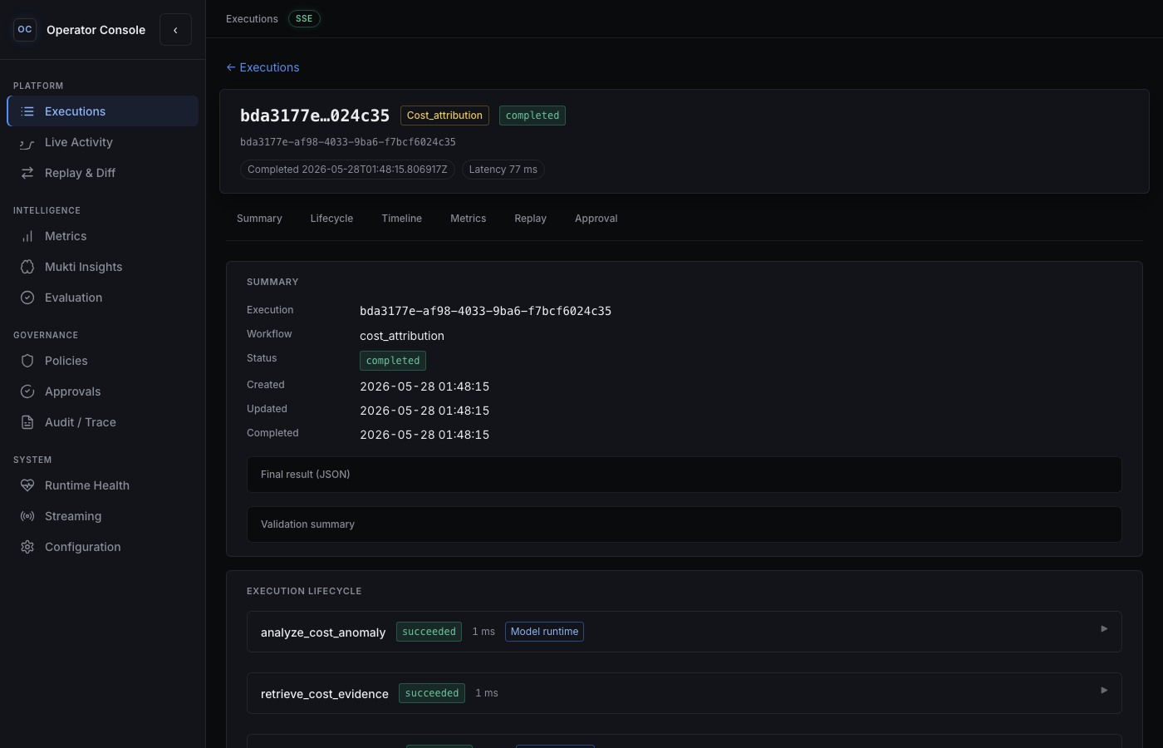This screenshot has width=1163, height=748.
Task: Click the completed Status badge in Summary
Action: 393,361
